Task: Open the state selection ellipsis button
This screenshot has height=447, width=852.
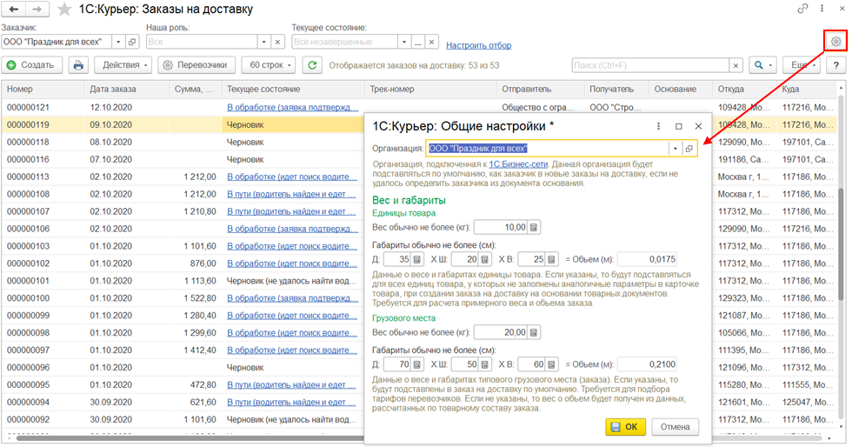Action: tap(418, 42)
